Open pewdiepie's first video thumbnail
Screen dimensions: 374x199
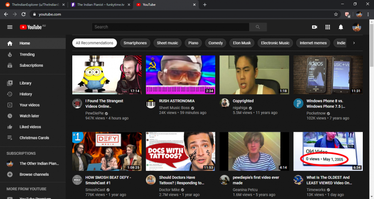[254, 151]
